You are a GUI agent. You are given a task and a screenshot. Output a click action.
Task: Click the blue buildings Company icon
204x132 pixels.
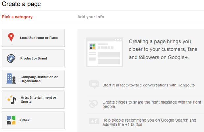[x=11, y=78]
